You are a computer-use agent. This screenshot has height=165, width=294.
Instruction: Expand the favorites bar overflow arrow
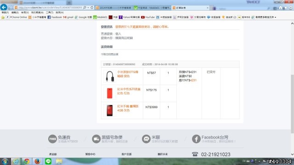tap(276, 17)
